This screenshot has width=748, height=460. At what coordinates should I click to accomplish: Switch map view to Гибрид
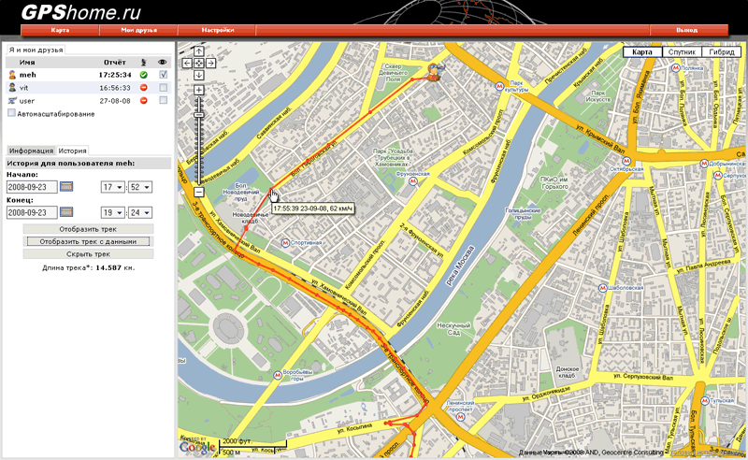[x=721, y=52]
